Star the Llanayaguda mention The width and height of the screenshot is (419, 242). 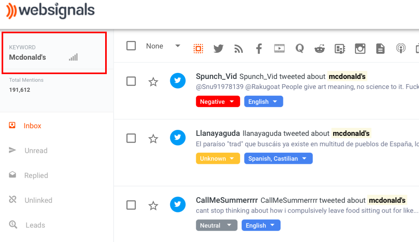tap(153, 139)
